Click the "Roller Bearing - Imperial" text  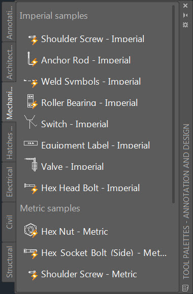(x=89, y=103)
